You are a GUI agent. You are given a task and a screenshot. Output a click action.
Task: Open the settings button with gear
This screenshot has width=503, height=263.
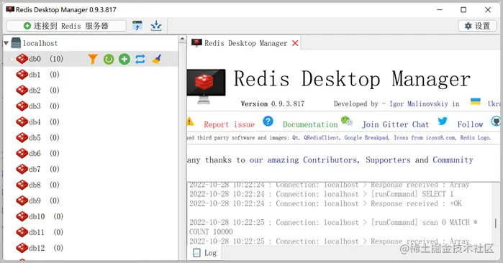[477, 26]
